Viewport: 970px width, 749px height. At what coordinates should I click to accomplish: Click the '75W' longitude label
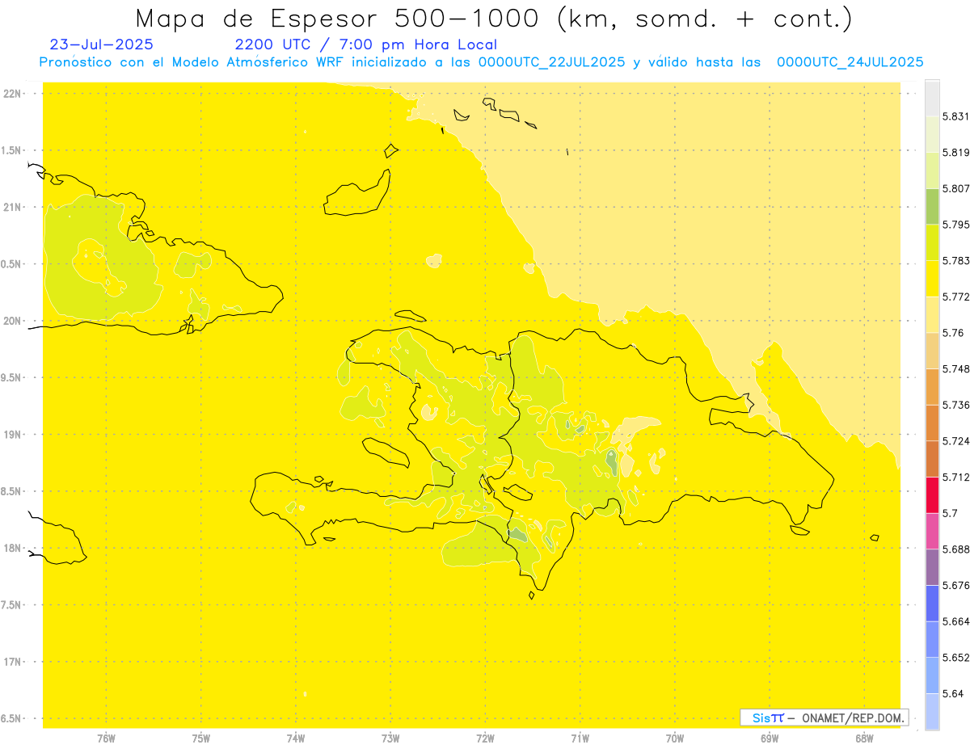tap(201, 738)
